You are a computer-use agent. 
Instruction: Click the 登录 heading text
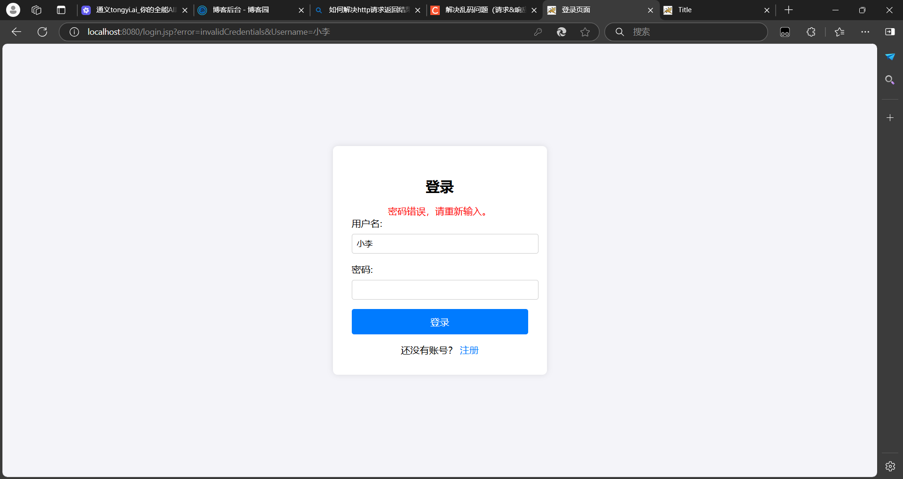(x=440, y=187)
